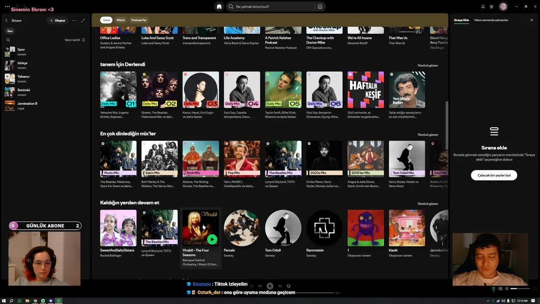
Task: Open the three-dot app menu top left
Action: tap(7, 7)
